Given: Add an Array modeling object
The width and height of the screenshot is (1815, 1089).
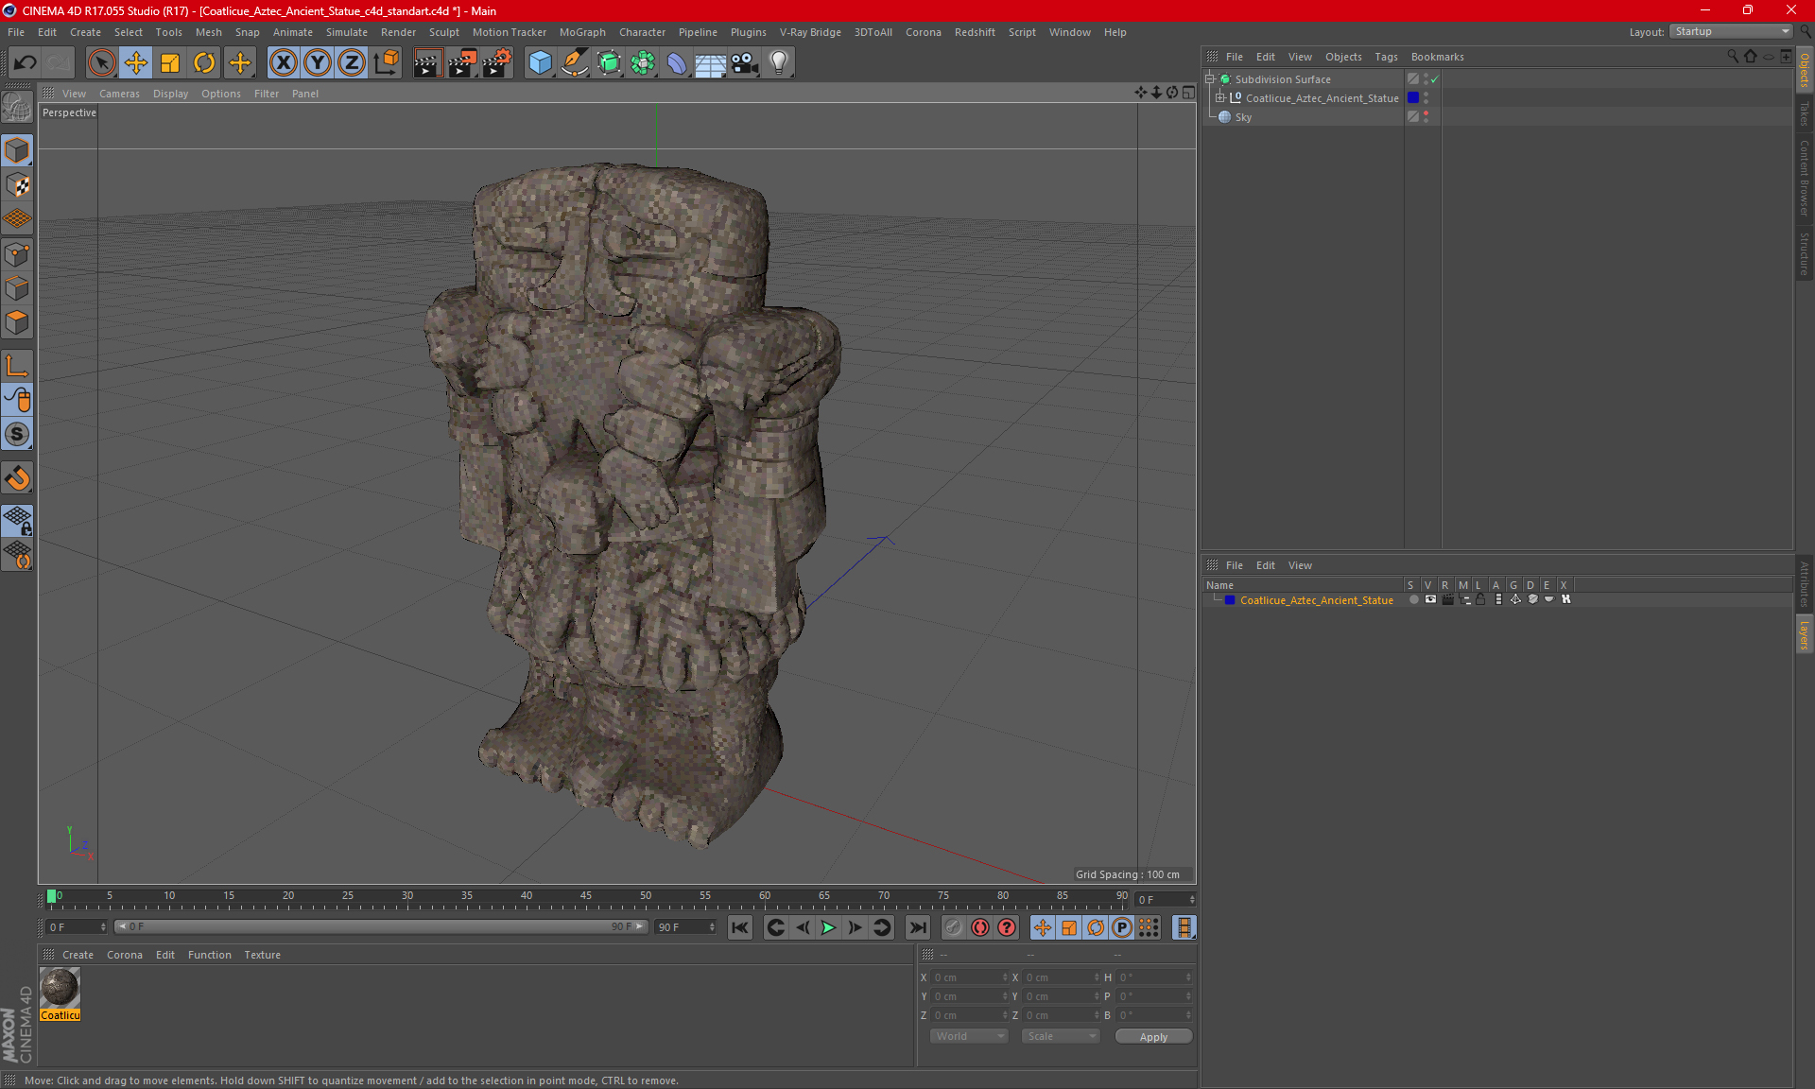Looking at the screenshot, I should point(643,63).
